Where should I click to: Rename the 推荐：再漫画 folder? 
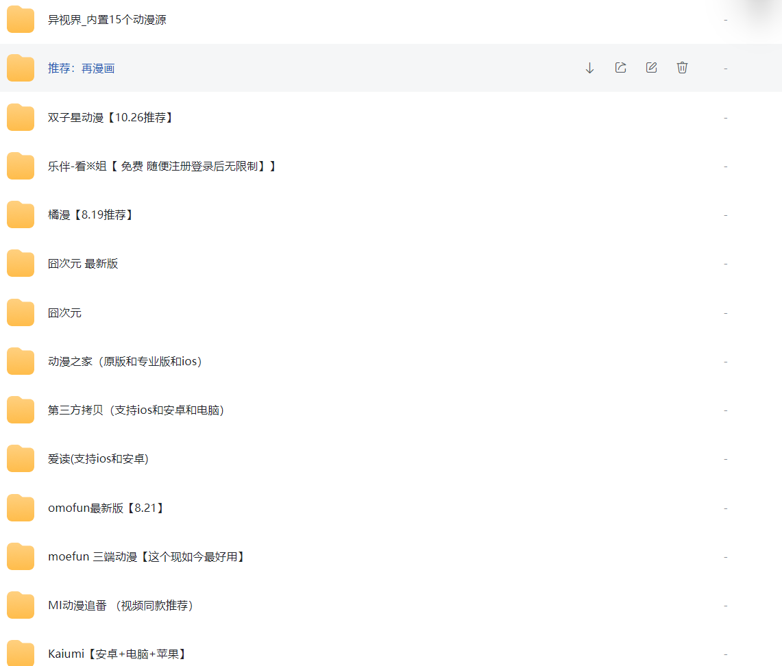click(x=651, y=67)
